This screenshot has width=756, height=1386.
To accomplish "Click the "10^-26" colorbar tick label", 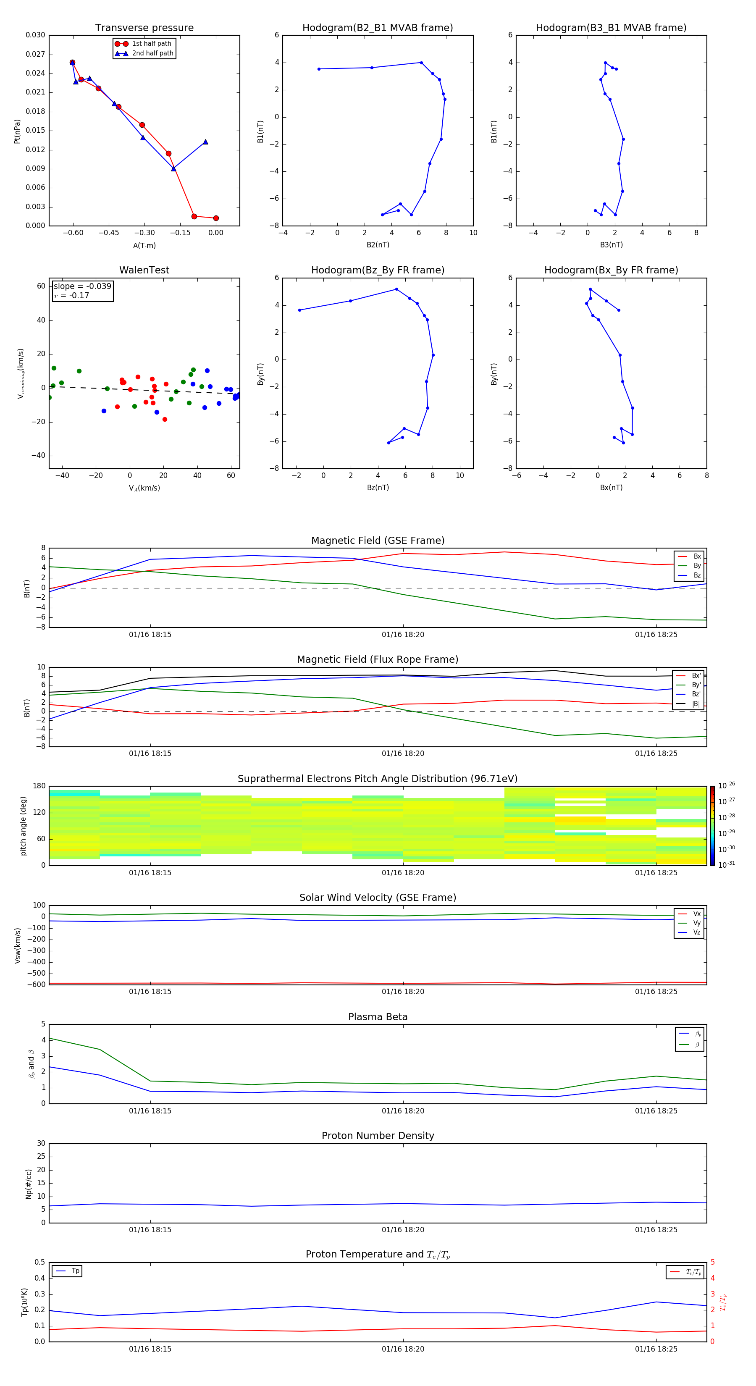I will click(x=727, y=785).
